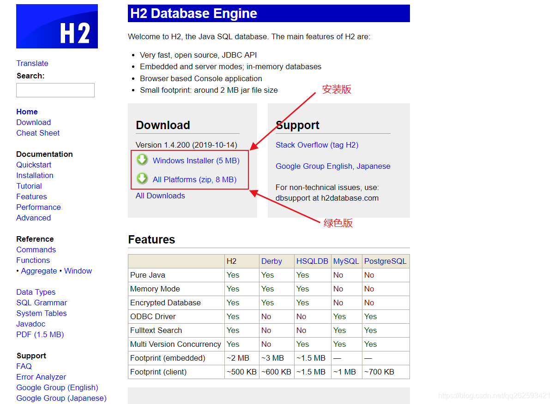The image size is (554, 404).
Task: Open the Tutorial page
Action: pos(29,186)
